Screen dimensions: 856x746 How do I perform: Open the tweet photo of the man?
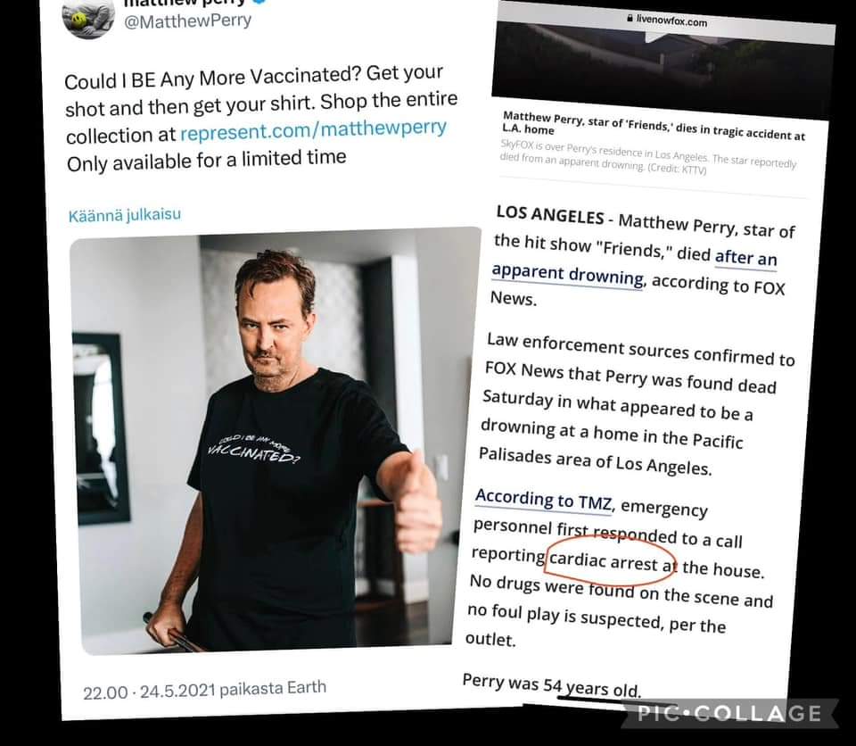click(x=275, y=437)
